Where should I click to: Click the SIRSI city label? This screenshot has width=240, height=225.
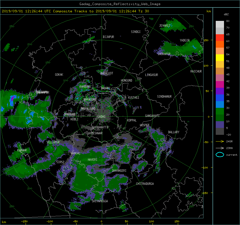pos(60,162)
